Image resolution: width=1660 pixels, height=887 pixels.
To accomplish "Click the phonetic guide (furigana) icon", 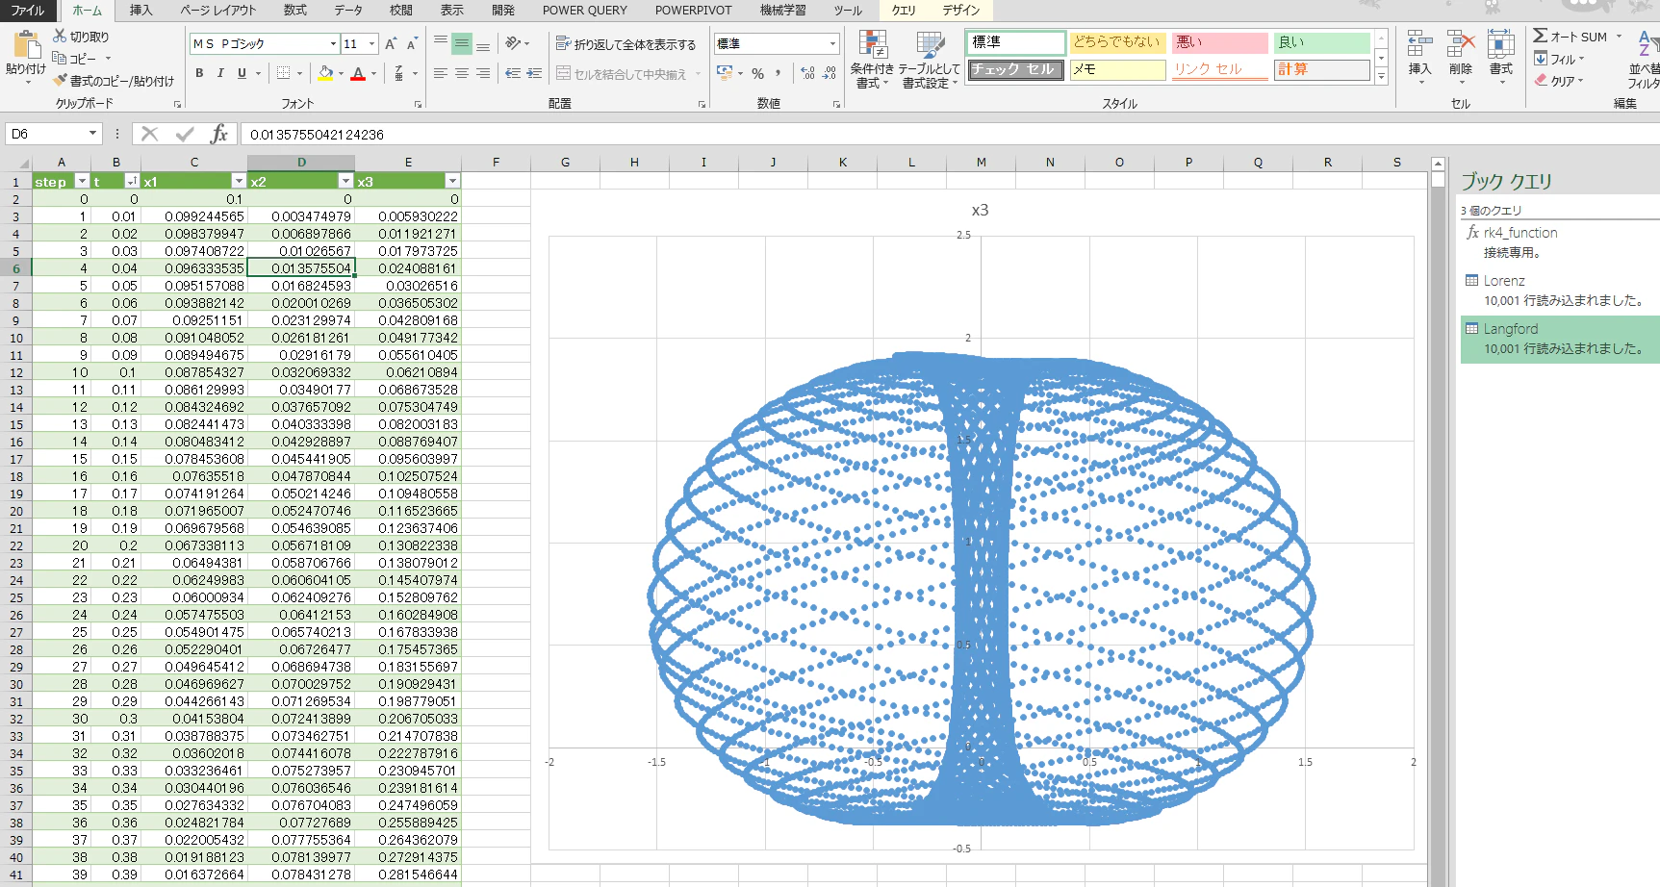I will click(x=399, y=73).
